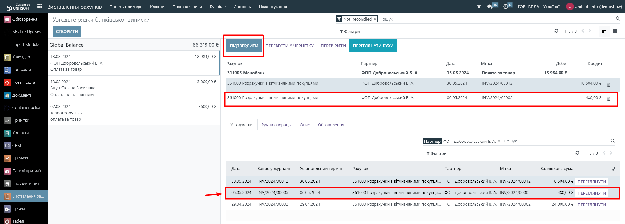Open column options in journal table
The width and height of the screenshot is (625, 224).
tap(614, 169)
